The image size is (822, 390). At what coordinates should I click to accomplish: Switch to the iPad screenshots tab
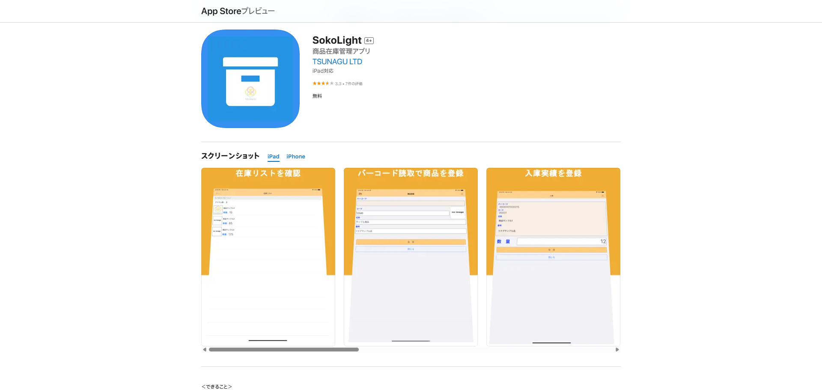click(x=274, y=157)
